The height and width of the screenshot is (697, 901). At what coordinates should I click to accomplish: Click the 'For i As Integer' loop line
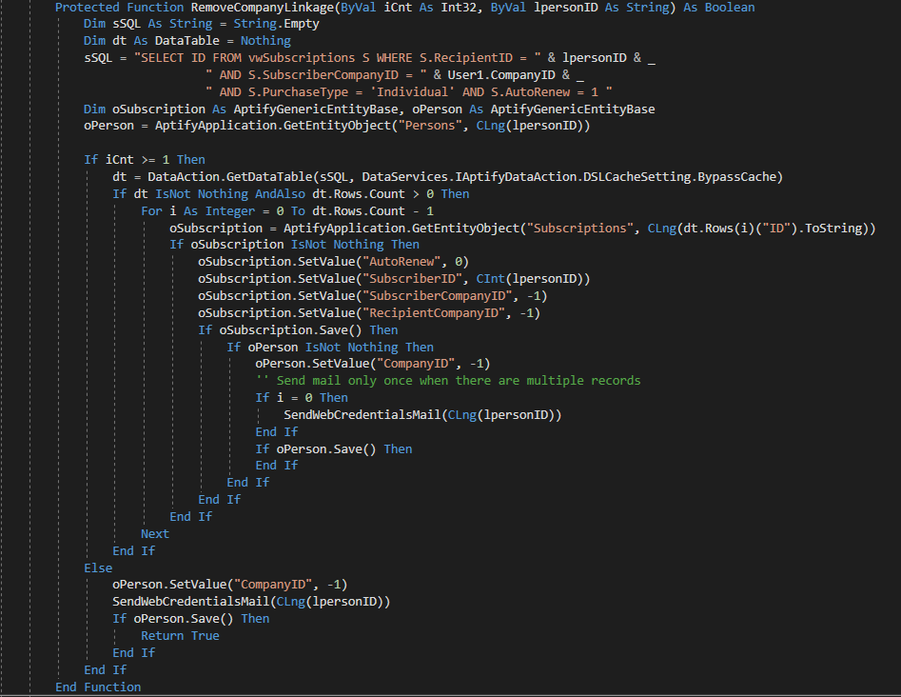click(x=287, y=211)
